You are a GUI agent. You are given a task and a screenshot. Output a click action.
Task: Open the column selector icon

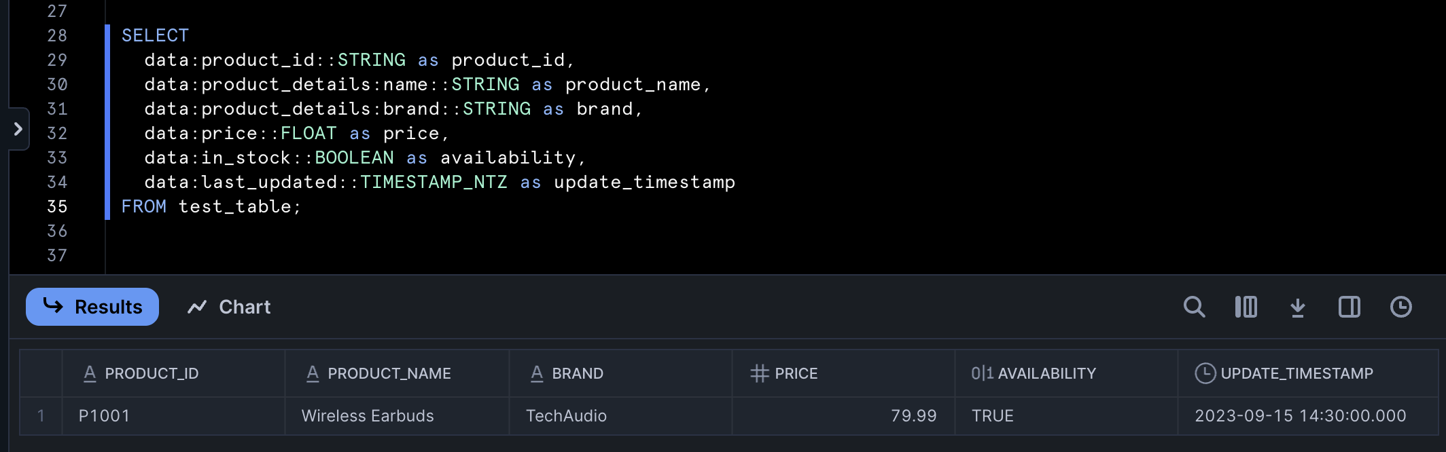click(x=1246, y=307)
